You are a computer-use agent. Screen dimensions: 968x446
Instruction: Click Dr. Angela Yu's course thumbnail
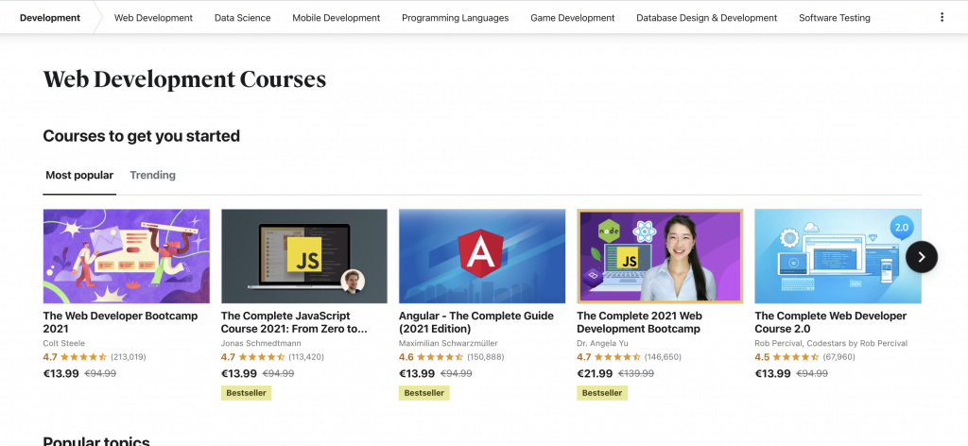pyautogui.click(x=660, y=256)
